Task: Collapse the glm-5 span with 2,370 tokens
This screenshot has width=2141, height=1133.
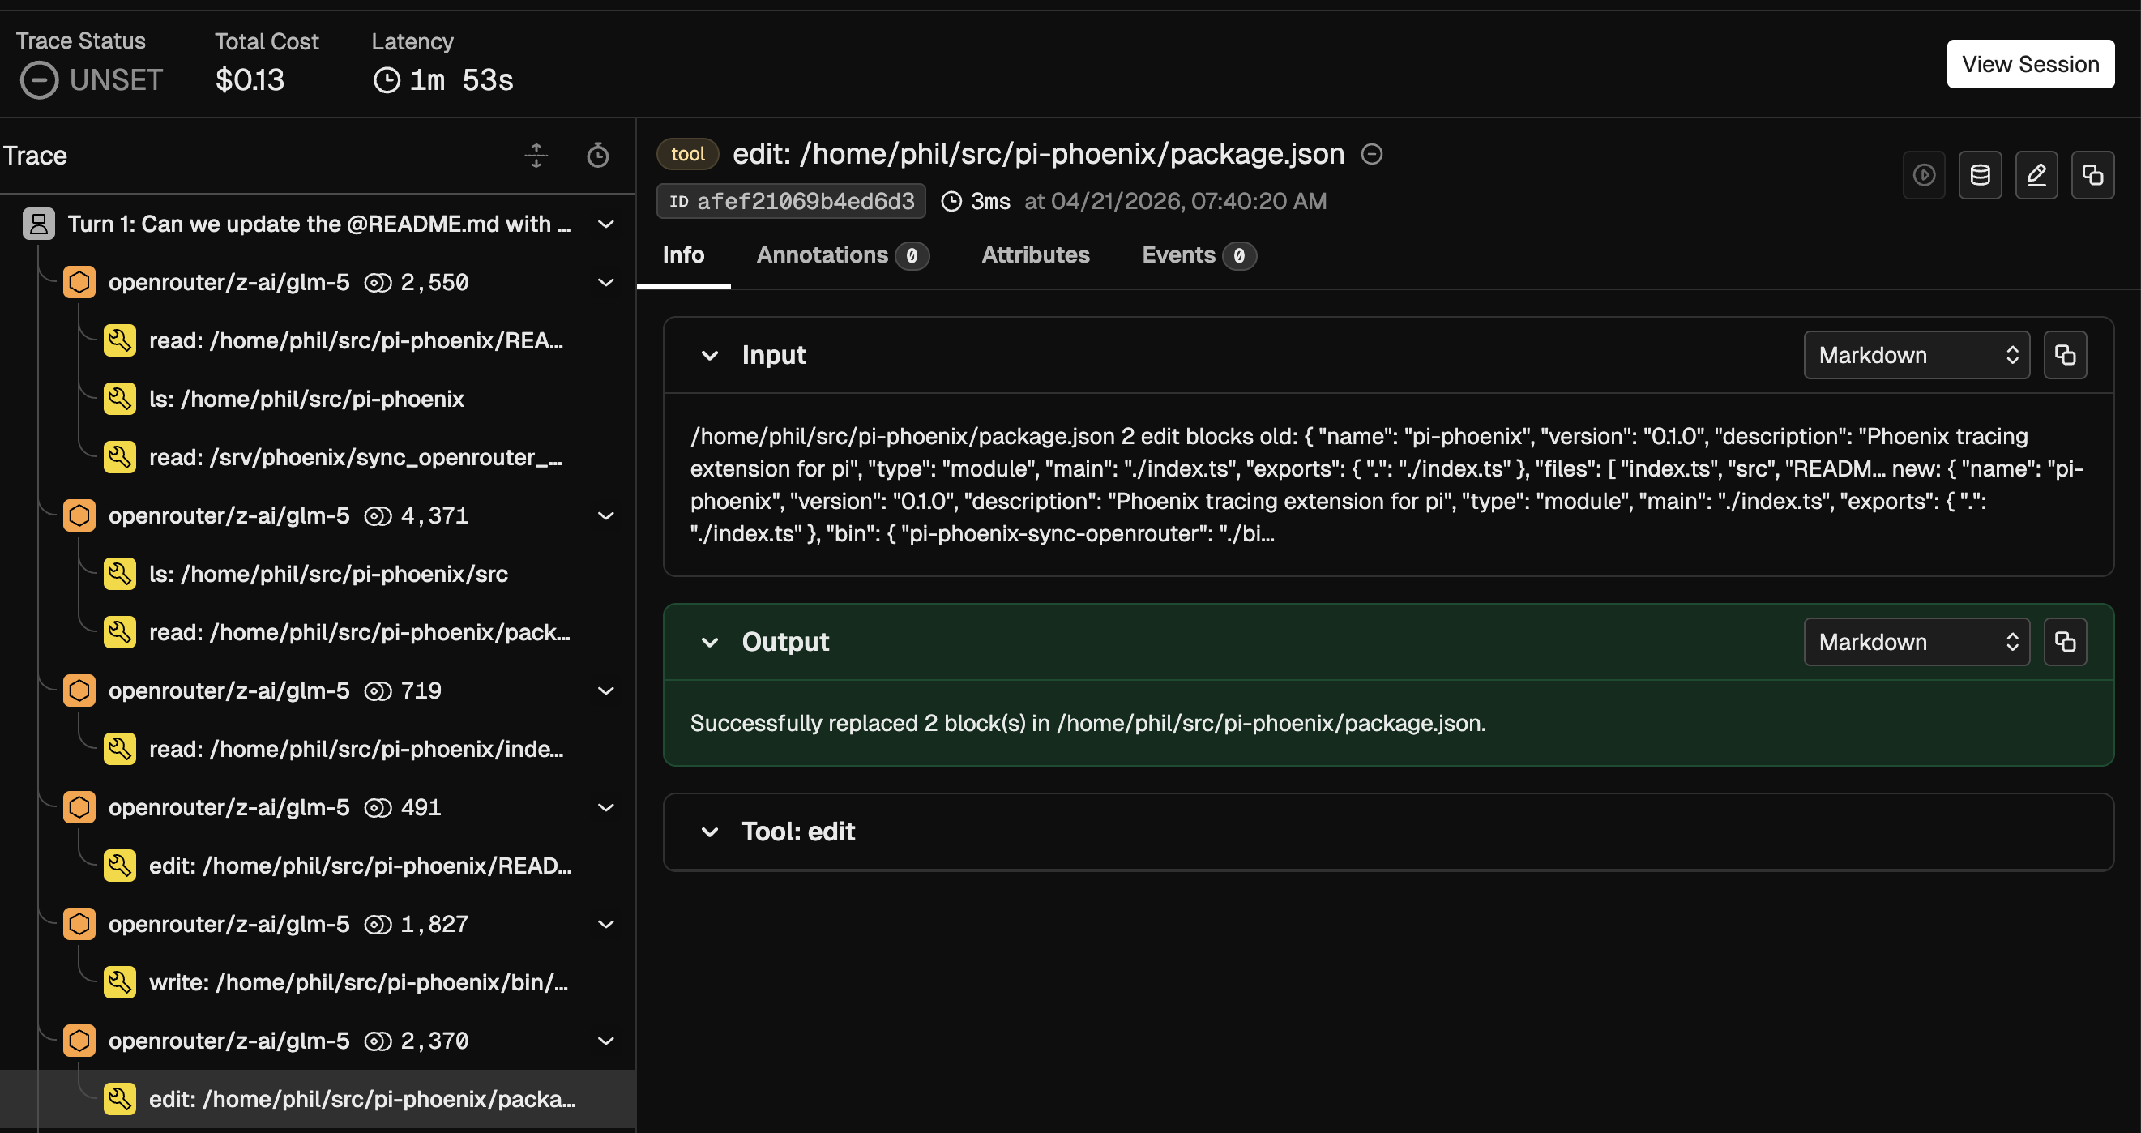Action: click(606, 1041)
